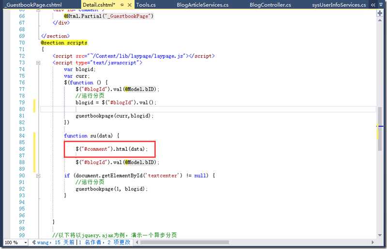This screenshot has width=387, height=249.
Task: Click the vertical scrollbar down arrow
Action: [x=380, y=235]
